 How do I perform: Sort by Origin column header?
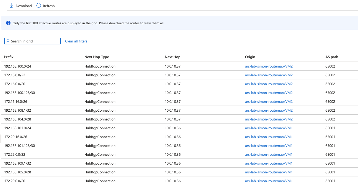tap(250, 57)
